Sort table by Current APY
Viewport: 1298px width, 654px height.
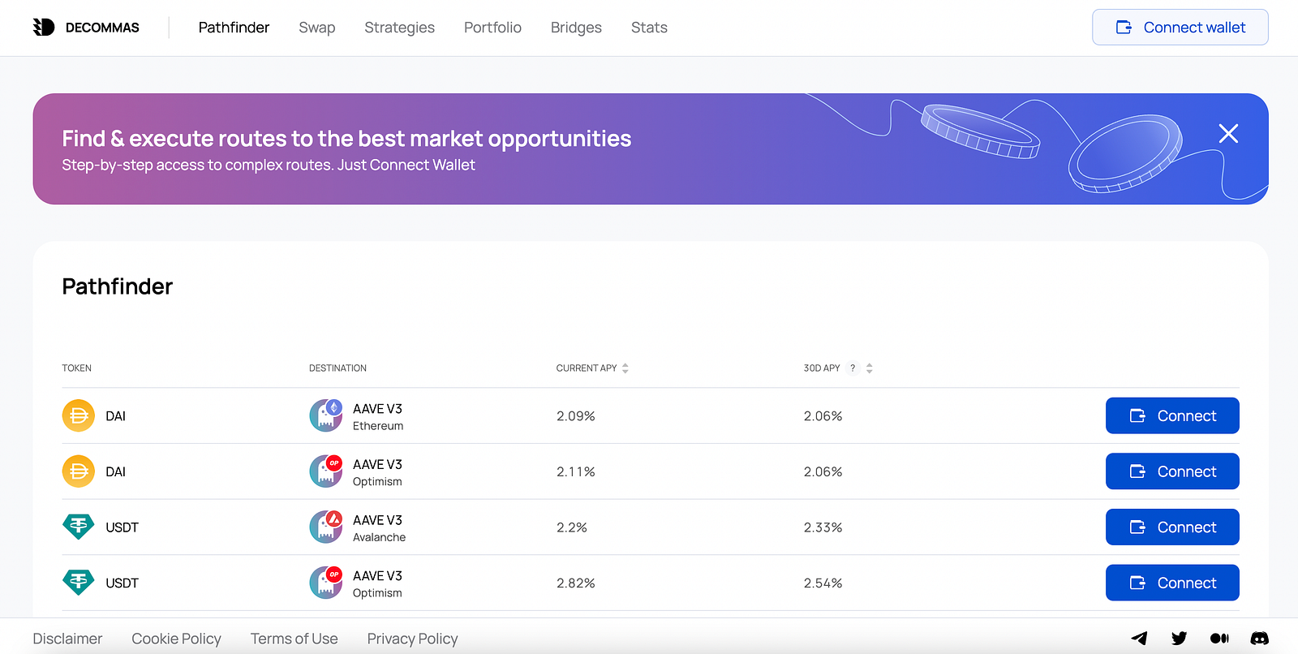pos(625,368)
